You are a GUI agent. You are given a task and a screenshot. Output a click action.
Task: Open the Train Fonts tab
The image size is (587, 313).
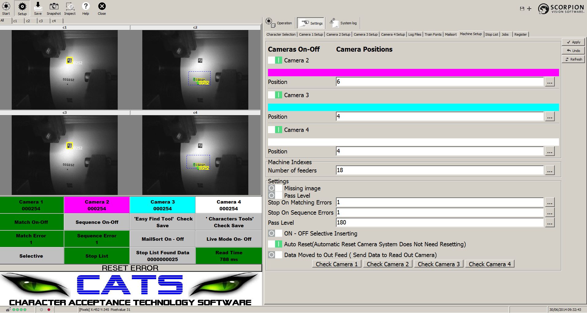pyautogui.click(x=433, y=34)
